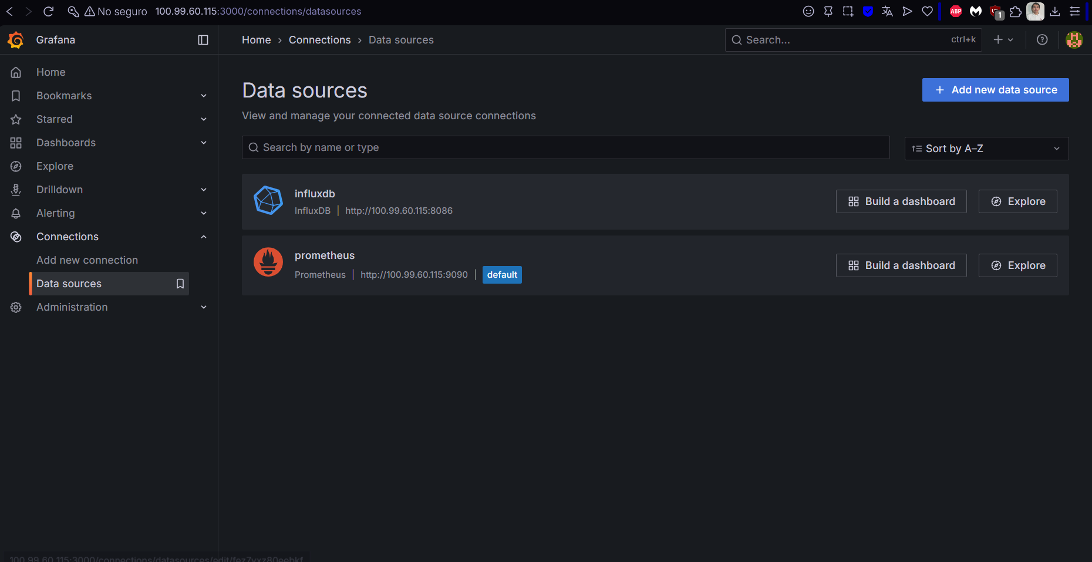Open the prometheus data source name

pos(325,255)
